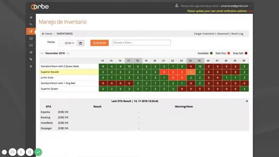
Task: Click the Expedia OTA row
Action: [x=144, y=112]
